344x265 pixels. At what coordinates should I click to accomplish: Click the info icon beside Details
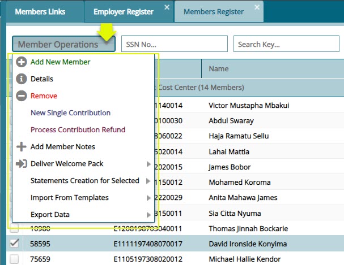[x=22, y=79]
